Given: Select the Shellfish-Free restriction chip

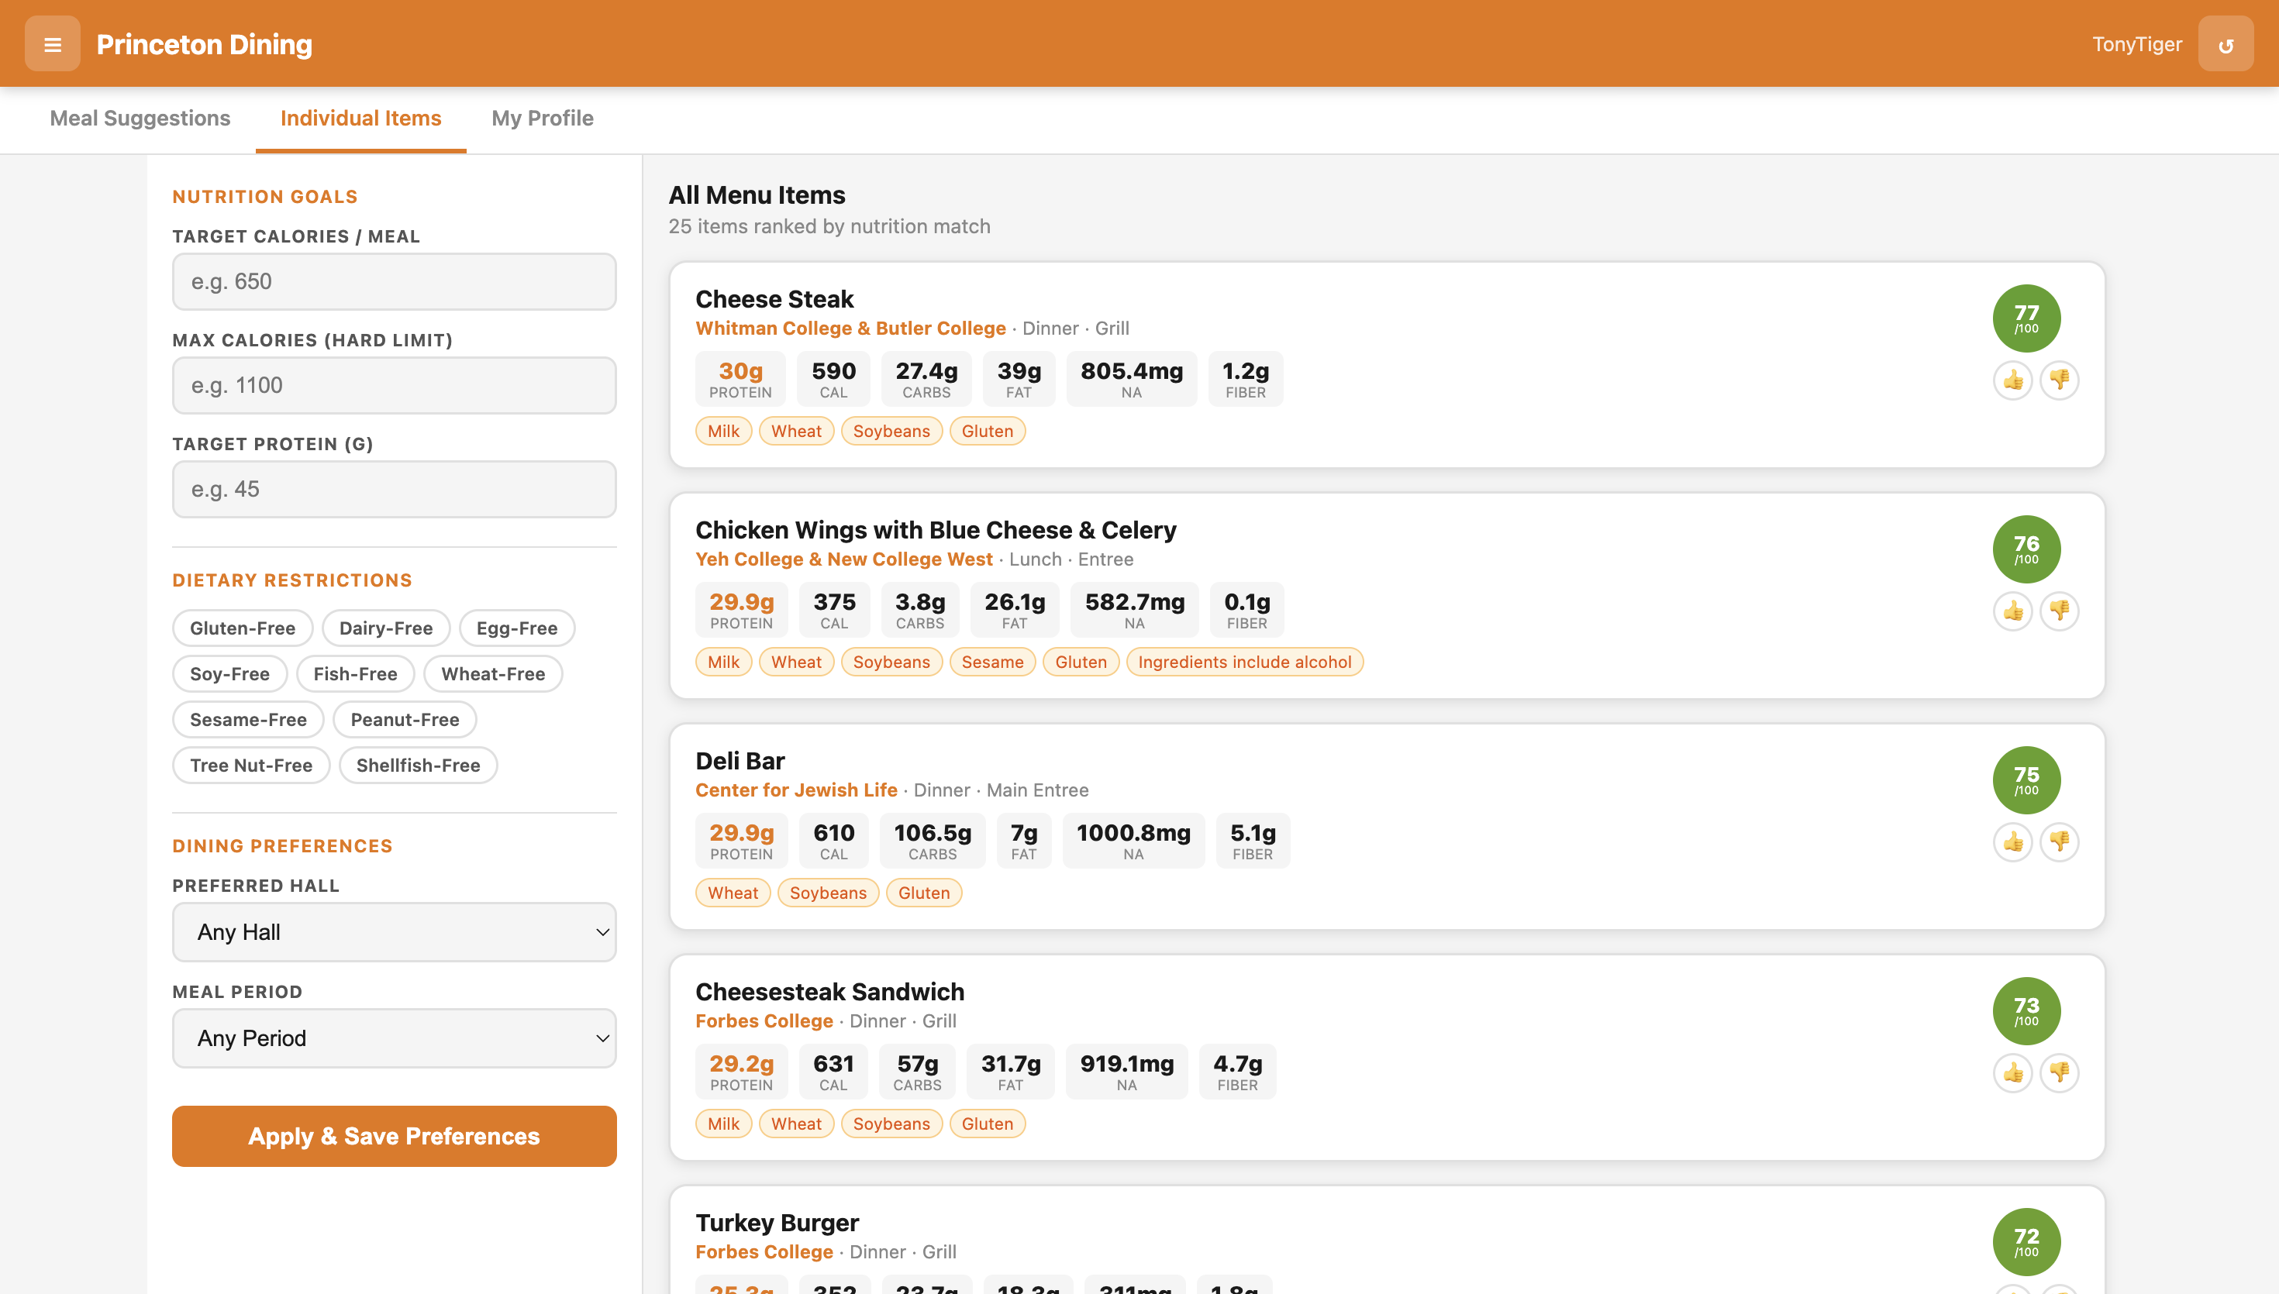Looking at the screenshot, I should [x=418, y=766].
